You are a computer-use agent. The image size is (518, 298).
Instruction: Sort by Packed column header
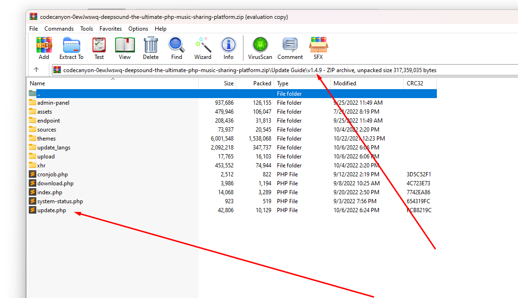(x=255, y=83)
